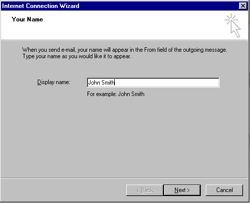Click the Your Name heading
Screen dimensions: 250x203
[x=27, y=19]
